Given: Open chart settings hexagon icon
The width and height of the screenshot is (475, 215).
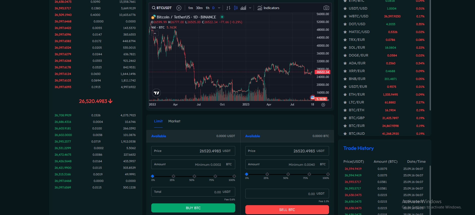Looking at the screenshot, I should tap(323, 104).
